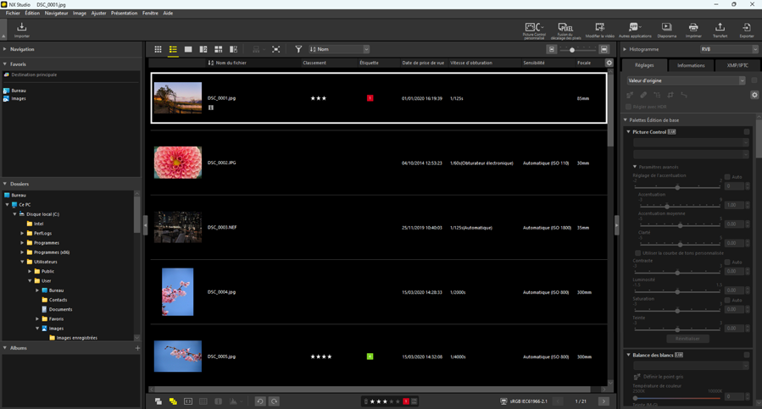Select the Documents folder in tree
Viewport: 762px width, 409px height.
pos(60,309)
